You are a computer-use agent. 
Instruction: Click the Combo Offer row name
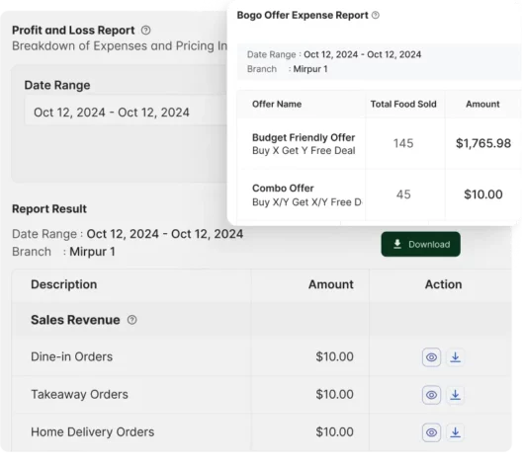pyautogui.click(x=283, y=189)
